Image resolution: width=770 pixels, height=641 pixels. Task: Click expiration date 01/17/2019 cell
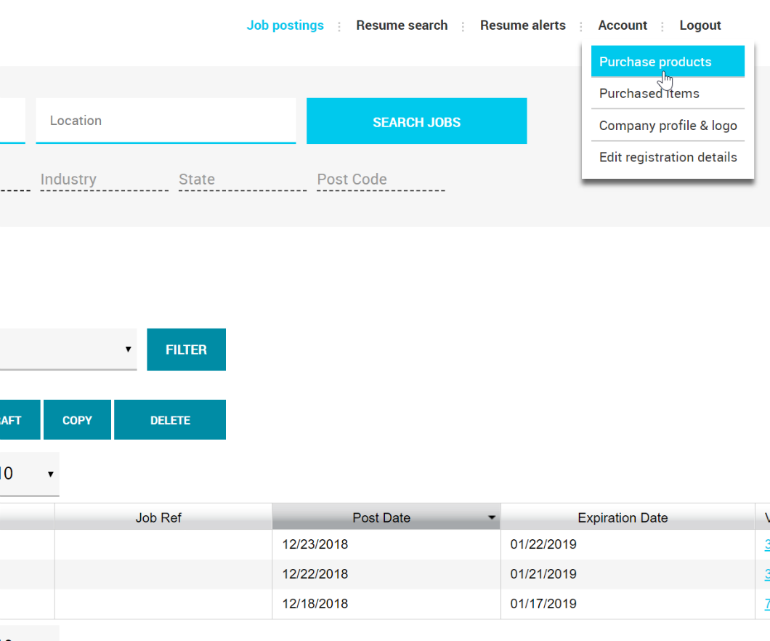click(627, 604)
